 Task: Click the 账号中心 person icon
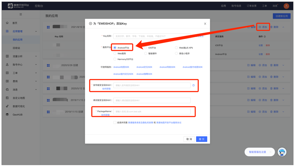pyautogui.click(x=7, y=65)
